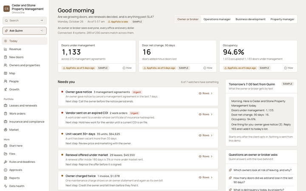The image size is (306, 191).
Task: Click '6 of 7 watchers have something' text
Action: [200, 82]
